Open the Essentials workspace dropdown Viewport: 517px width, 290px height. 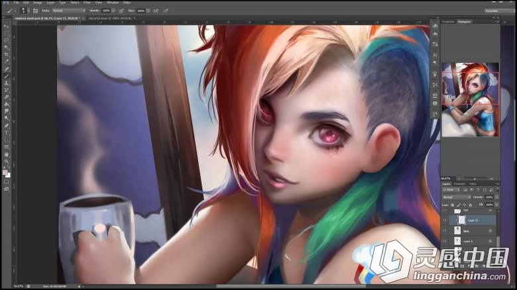click(499, 11)
